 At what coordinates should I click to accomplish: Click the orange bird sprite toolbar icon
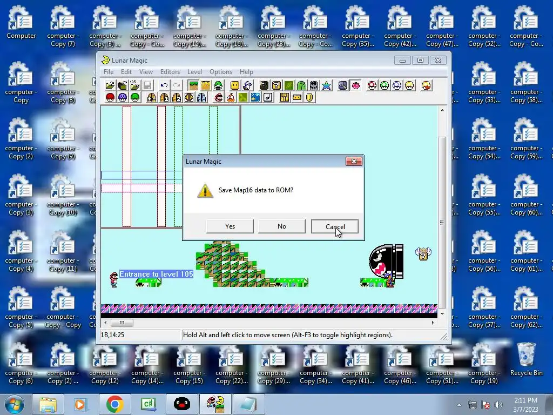coord(231,97)
